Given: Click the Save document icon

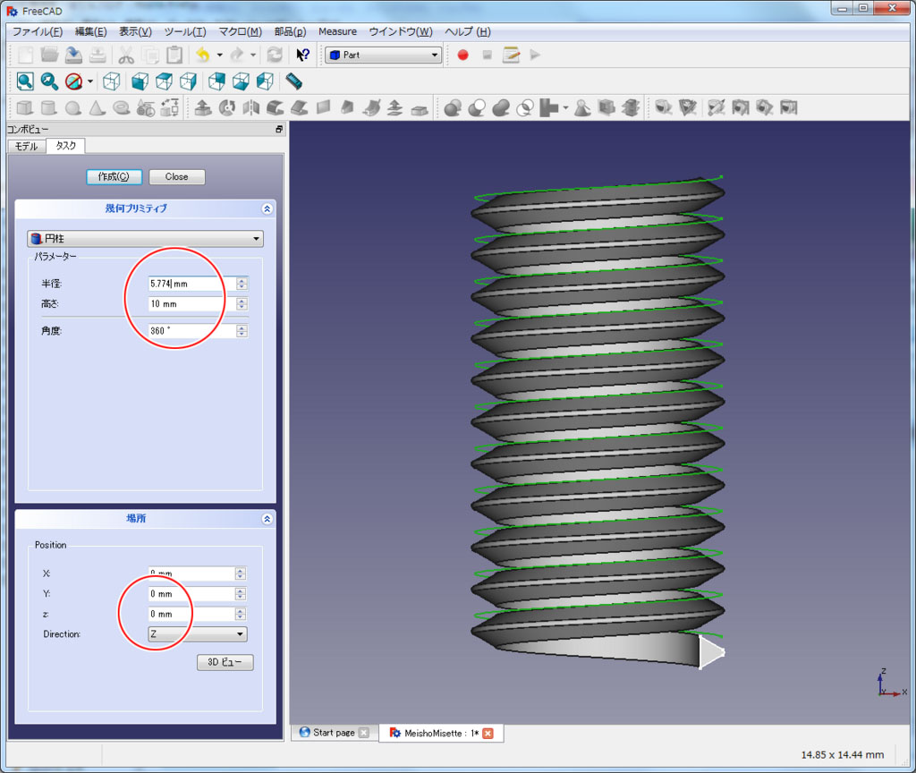Looking at the screenshot, I should pos(73,55).
